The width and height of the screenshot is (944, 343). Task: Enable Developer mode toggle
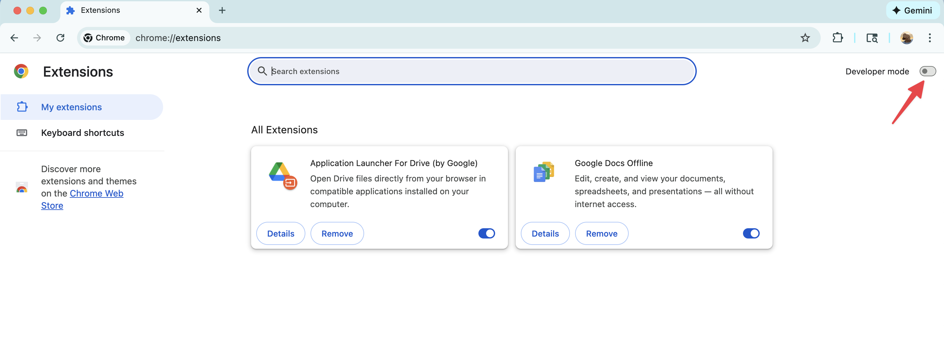click(927, 71)
